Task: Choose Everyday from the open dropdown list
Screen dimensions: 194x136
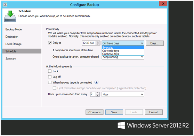Action: coord(123,48)
